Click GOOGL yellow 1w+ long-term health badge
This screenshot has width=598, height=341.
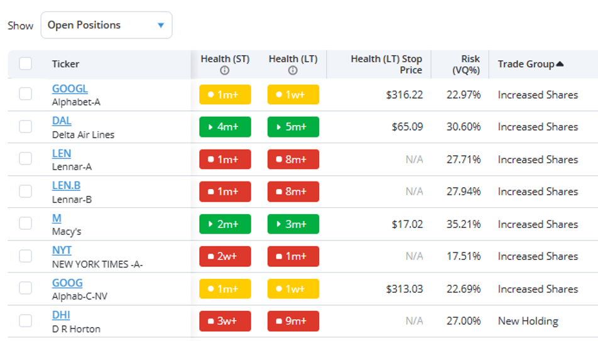tap(293, 95)
